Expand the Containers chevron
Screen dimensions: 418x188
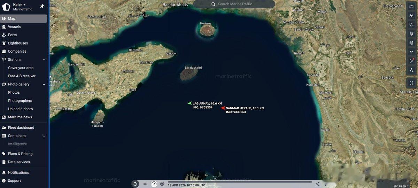coord(44,136)
